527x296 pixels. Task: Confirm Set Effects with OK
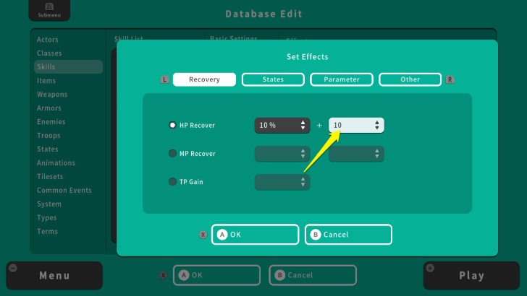point(255,235)
